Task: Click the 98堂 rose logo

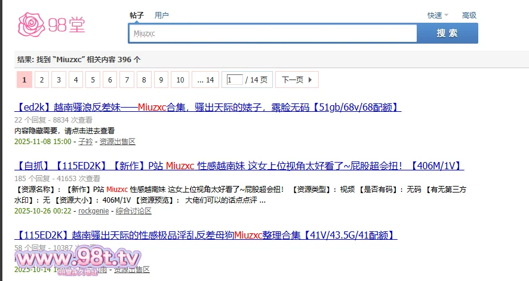Action: [x=51, y=24]
